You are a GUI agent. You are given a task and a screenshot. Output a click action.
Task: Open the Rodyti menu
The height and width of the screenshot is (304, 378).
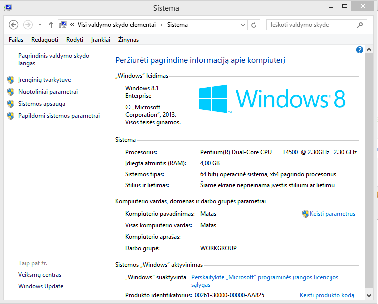click(75, 40)
